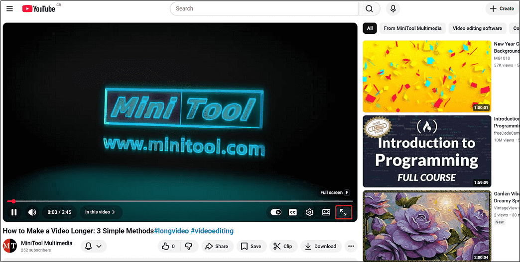The width and height of the screenshot is (520, 262).
Task: Share the video
Action: 217,246
